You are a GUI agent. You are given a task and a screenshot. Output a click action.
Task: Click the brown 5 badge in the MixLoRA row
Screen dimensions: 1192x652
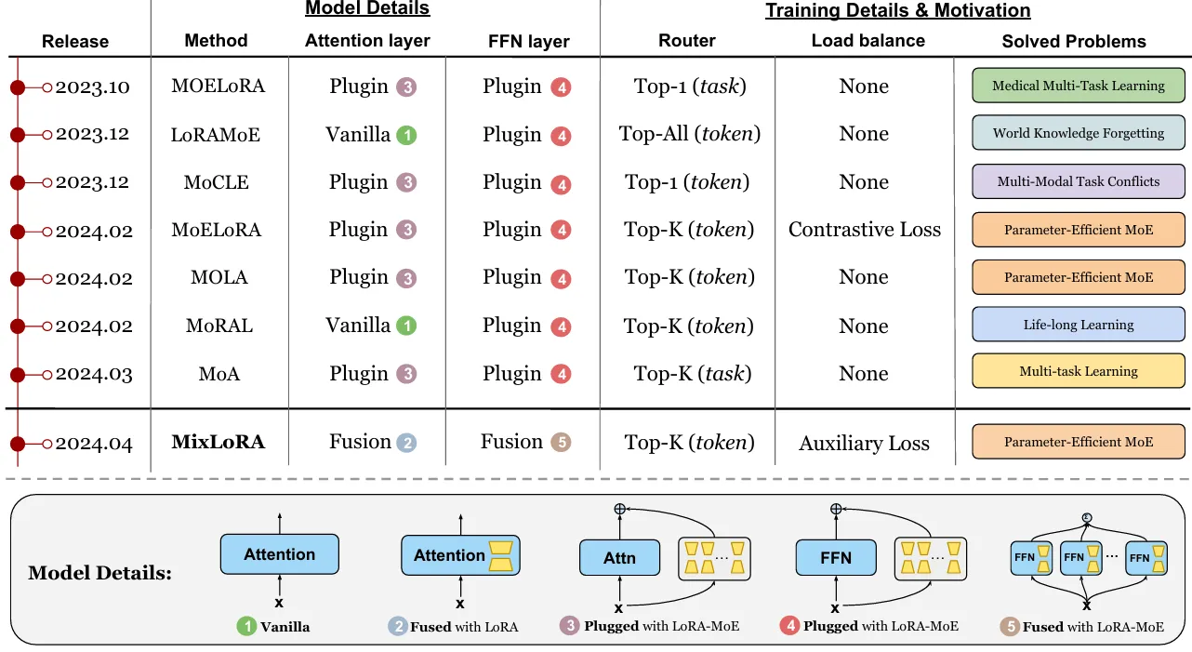click(x=560, y=444)
